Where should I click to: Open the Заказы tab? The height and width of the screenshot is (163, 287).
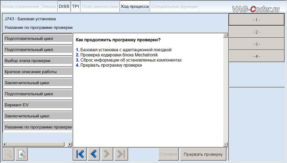point(49,7)
